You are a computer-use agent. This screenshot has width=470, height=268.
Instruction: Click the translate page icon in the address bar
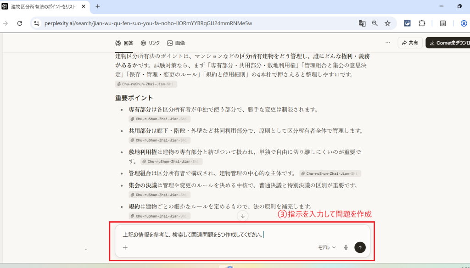(362, 23)
